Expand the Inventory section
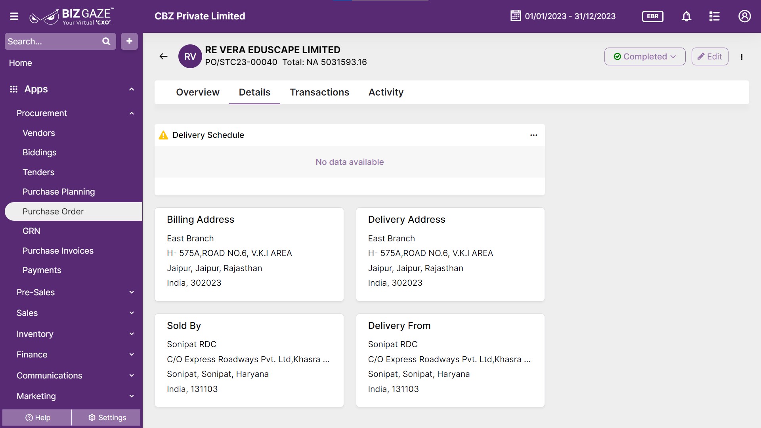 pos(132,334)
